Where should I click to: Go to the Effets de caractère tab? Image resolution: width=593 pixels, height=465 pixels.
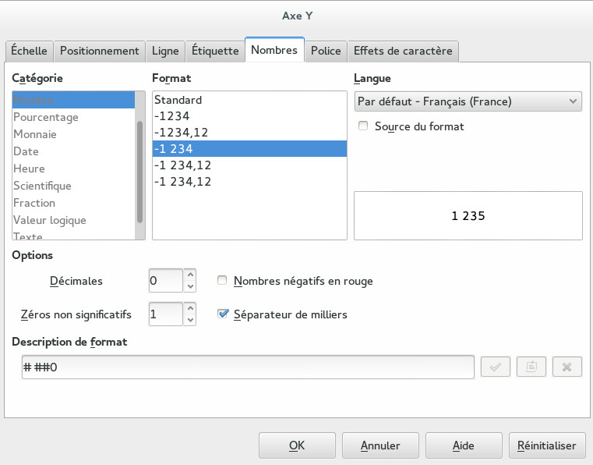point(403,51)
